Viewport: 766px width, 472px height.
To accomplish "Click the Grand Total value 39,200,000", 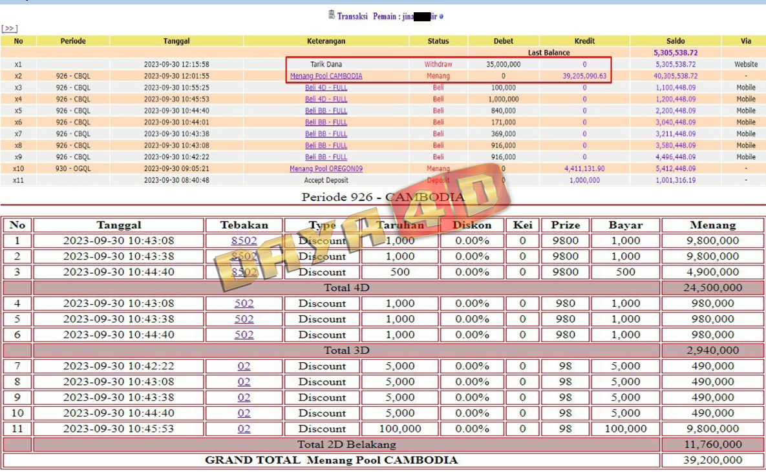I will 712,460.
